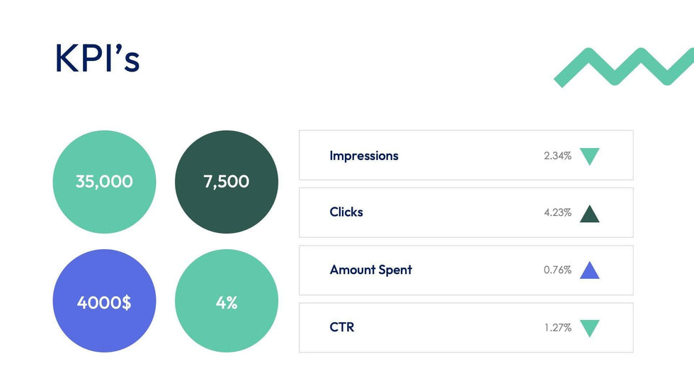694x390 pixels.
Task: Click the green down triangle beside CTR
Action: (589, 328)
